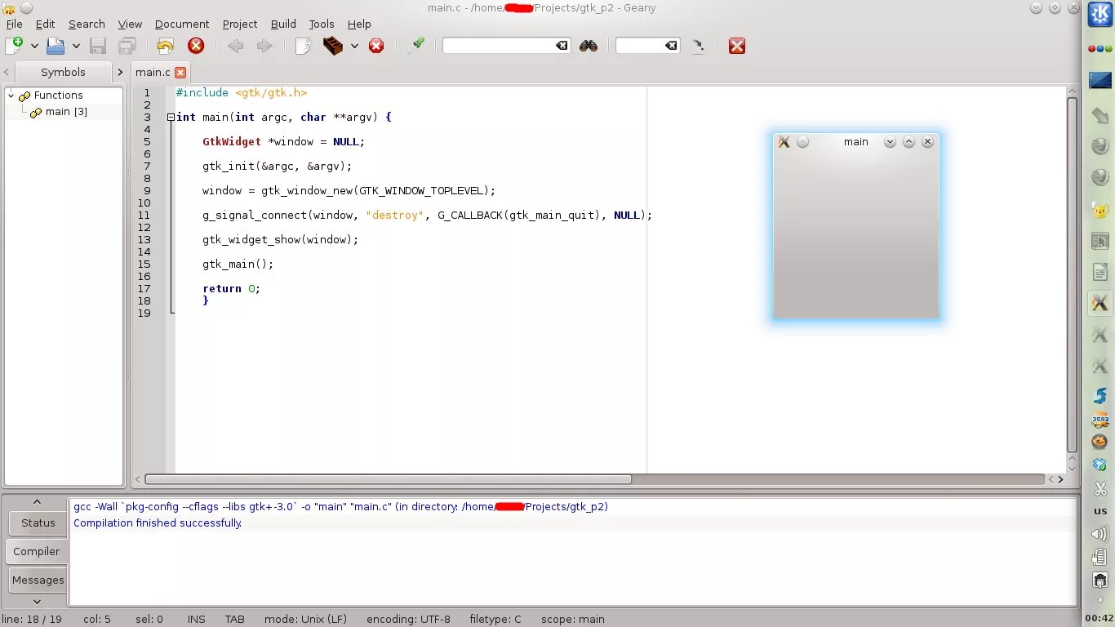
Task: Collapse the Functions tree node
Action: coord(11,95)
